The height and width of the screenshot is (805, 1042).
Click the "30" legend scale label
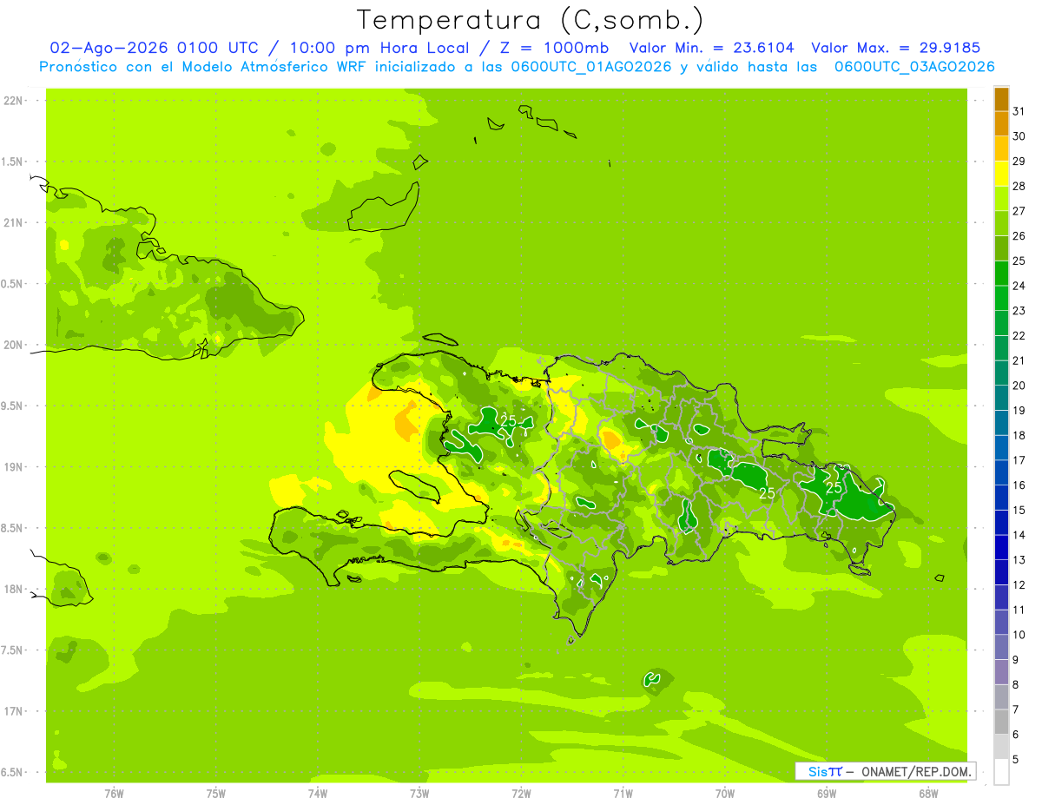pos(1019,136)
